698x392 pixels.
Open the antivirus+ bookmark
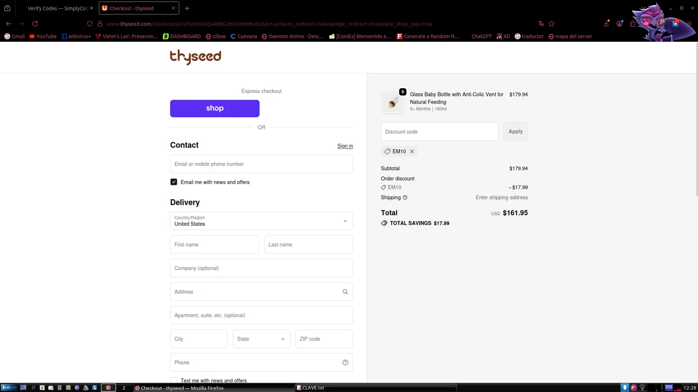coord(76,36)
